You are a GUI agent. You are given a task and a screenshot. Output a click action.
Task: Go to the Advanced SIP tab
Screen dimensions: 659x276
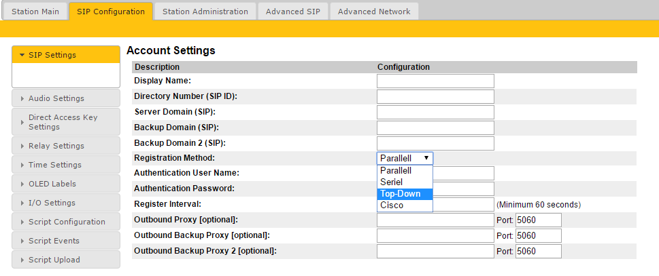tap(292, 12)
